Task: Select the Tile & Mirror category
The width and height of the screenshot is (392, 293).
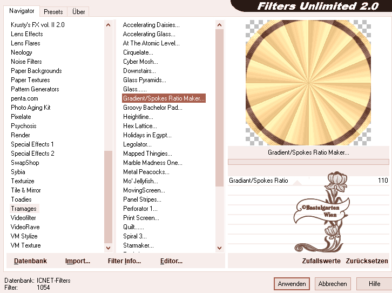Action: tap(26, 190)
